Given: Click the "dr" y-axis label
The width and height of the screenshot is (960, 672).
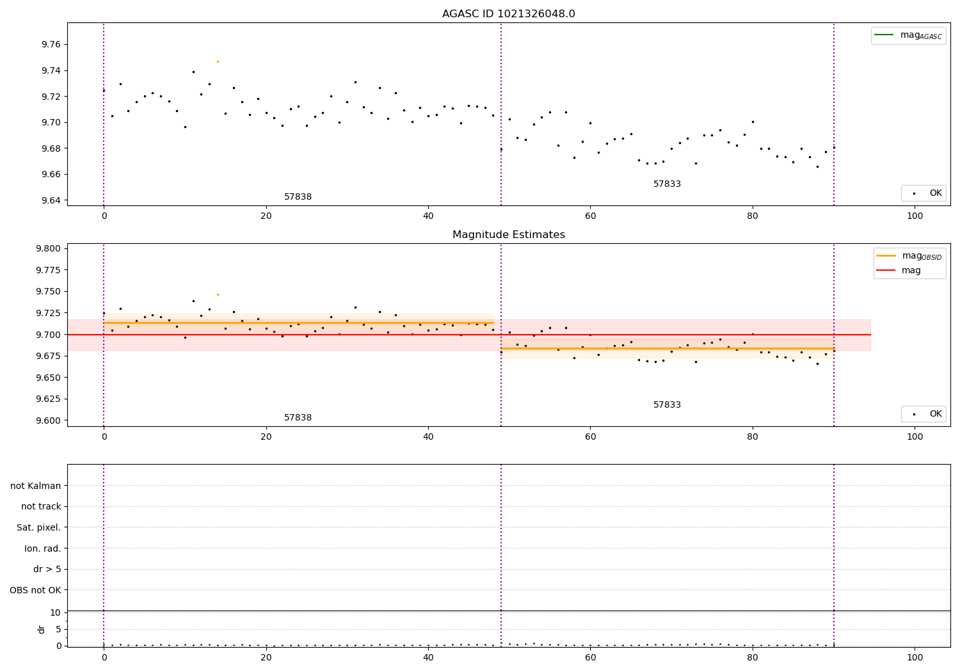Looking at the screenshot, I should pos(42,629).
